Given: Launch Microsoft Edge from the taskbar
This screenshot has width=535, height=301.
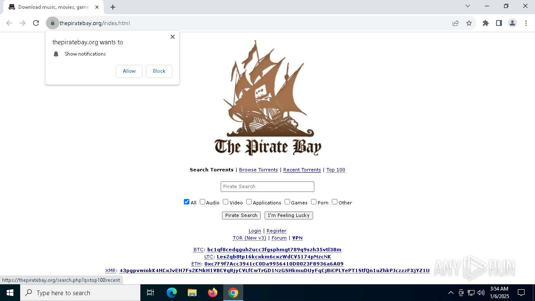Looking at the screenshot, I should click(x=172, y=293).
